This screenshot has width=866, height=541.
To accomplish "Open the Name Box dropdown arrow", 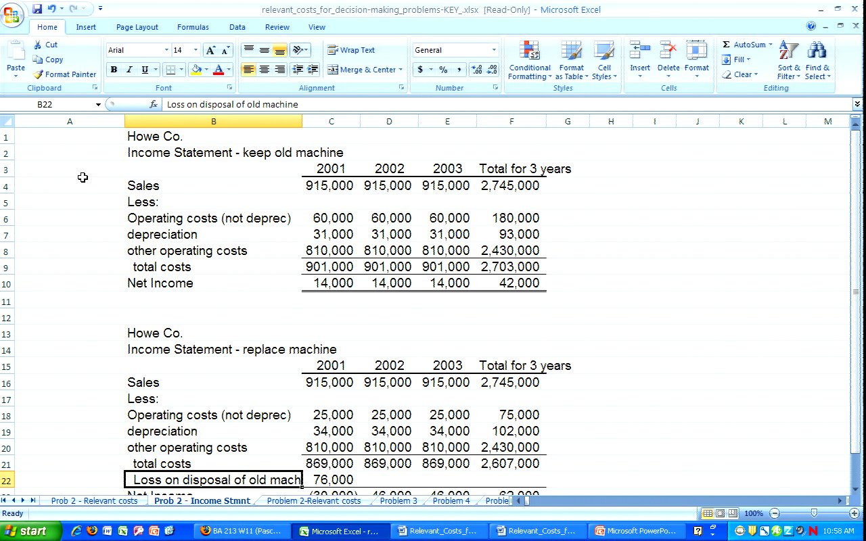I will (x=98, y=105).
